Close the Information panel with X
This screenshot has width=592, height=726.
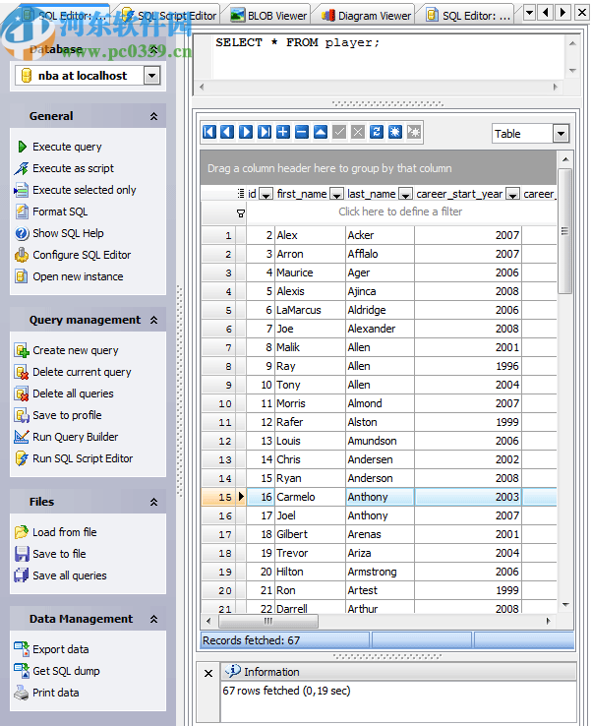[x=208, y=673]
